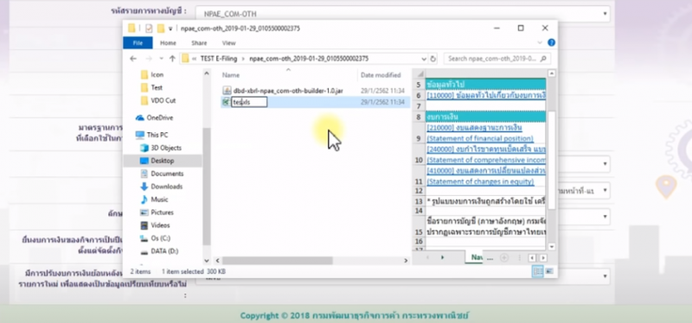Select dbd-xbrl-npae_com-oth-builder-1.0.jar file
The width and height of the screenshot is (692, 323).
click(x=288, y=91)
